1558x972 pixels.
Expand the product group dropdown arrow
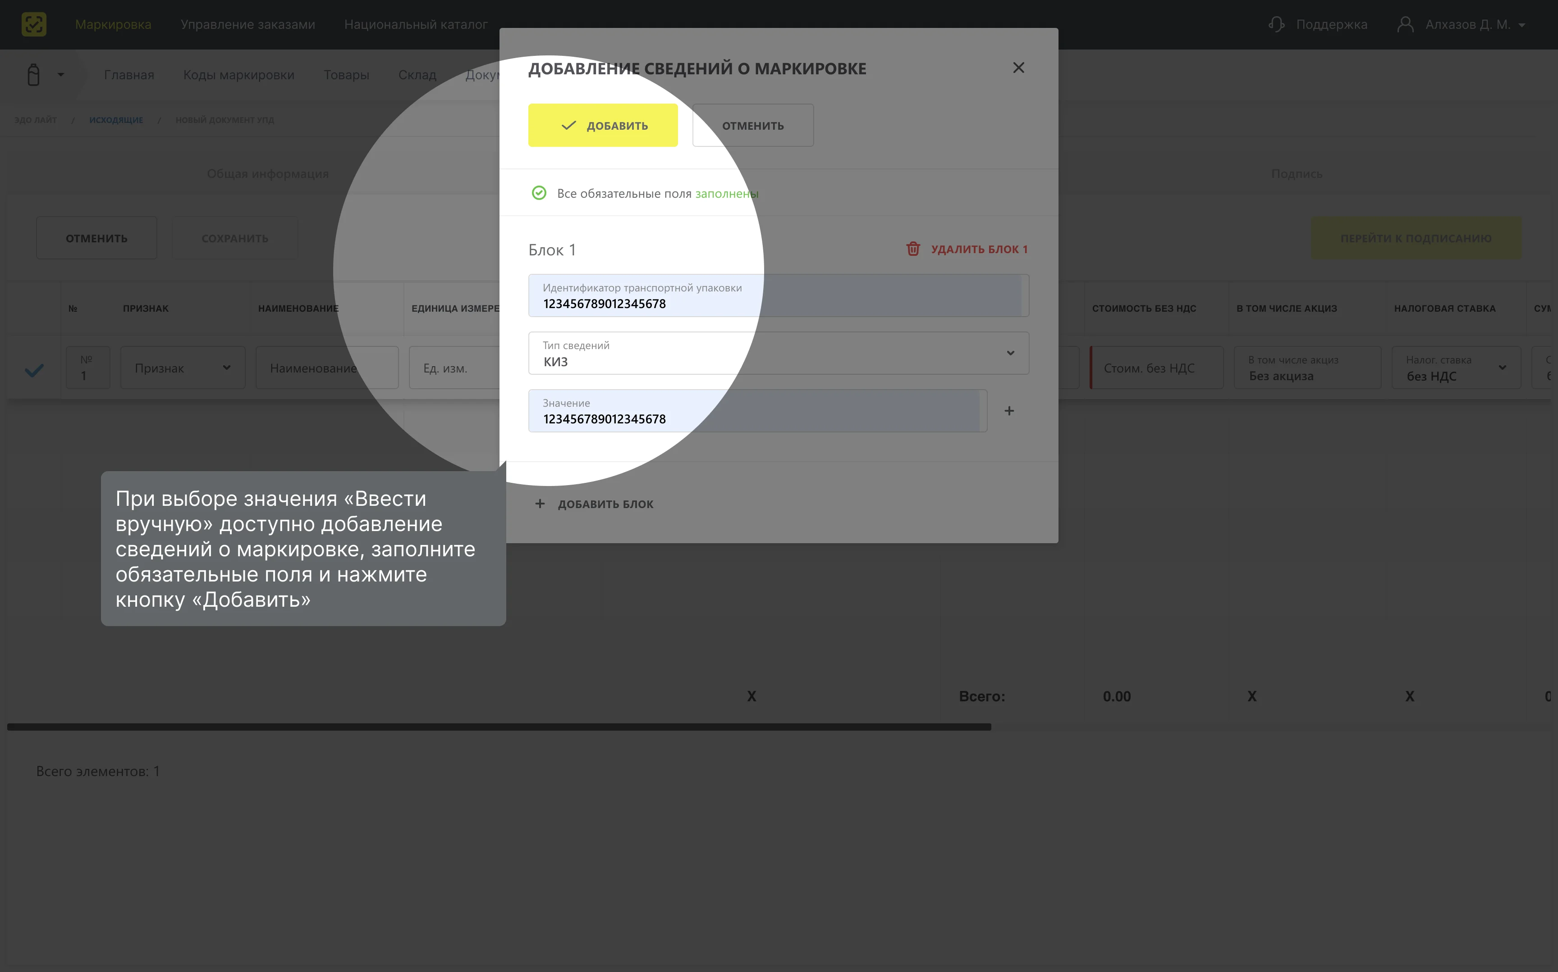[x=60, y=75]
